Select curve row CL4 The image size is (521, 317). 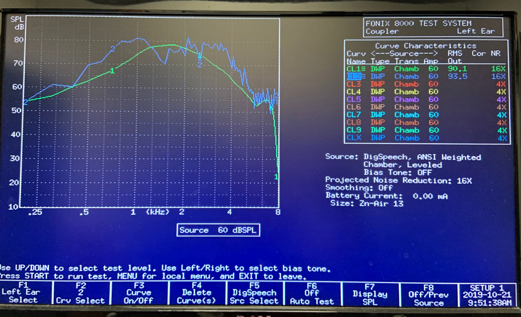pyautogui.click(x=426, y=92)
